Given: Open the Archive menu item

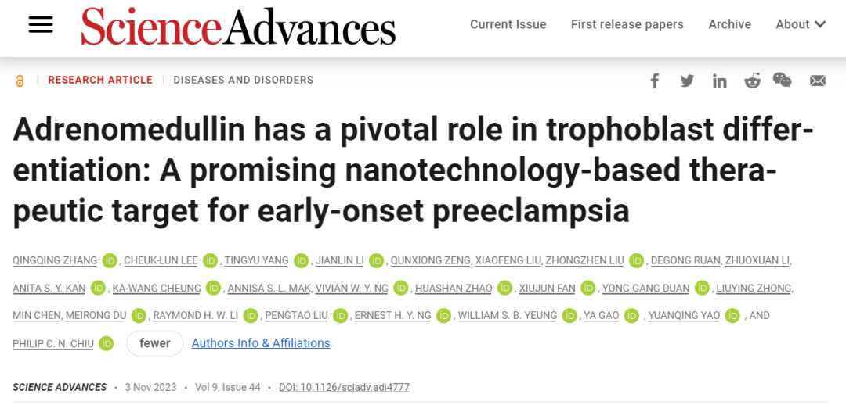Looking at the screenshot, I should [x=729, y=24].
